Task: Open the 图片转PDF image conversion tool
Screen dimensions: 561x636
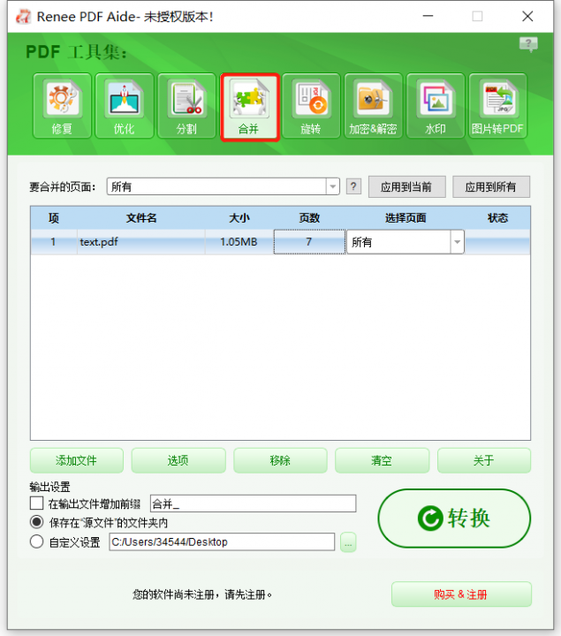Action: [x=497, y=106]
